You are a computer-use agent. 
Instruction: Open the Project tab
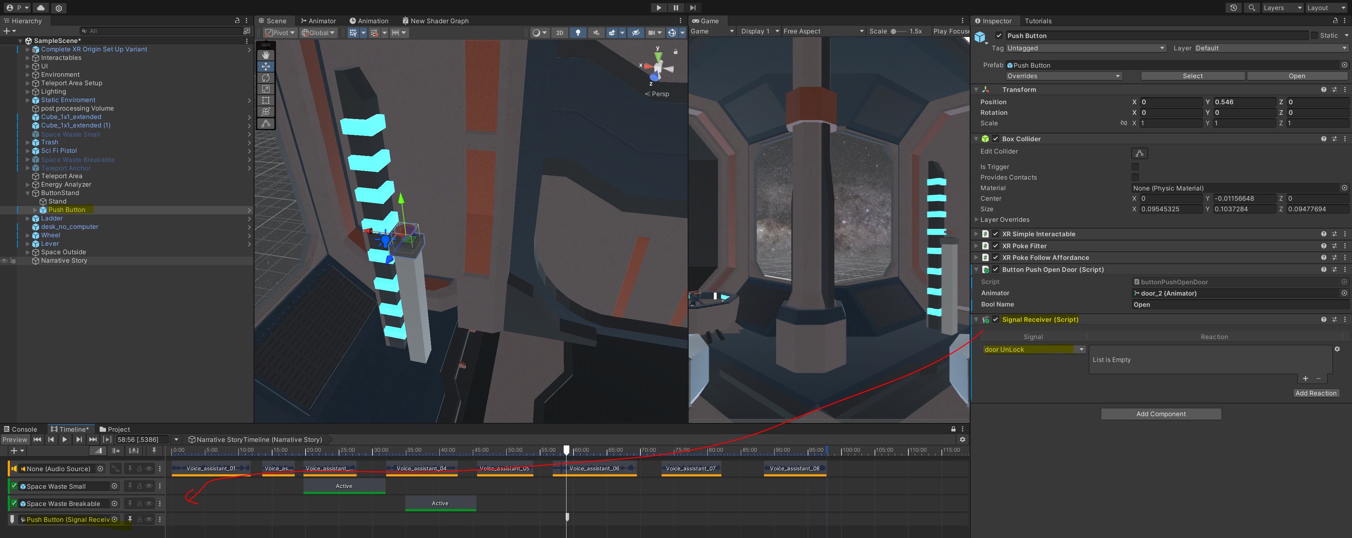click(x=114, y=429)
